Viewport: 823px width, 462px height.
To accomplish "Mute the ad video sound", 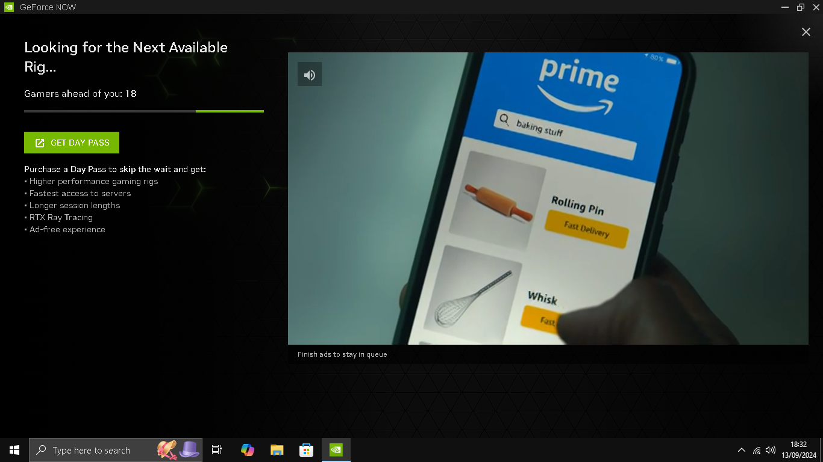I will pos(310,75).
